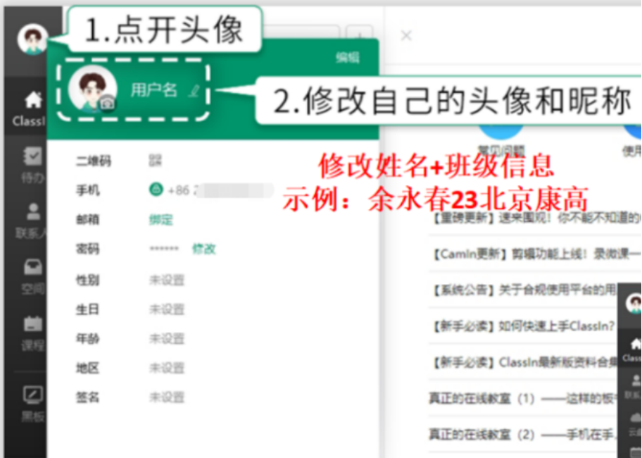Go to ClassIn home in sidebar
The image size is (642, 458).
click(x=32, y=108)
